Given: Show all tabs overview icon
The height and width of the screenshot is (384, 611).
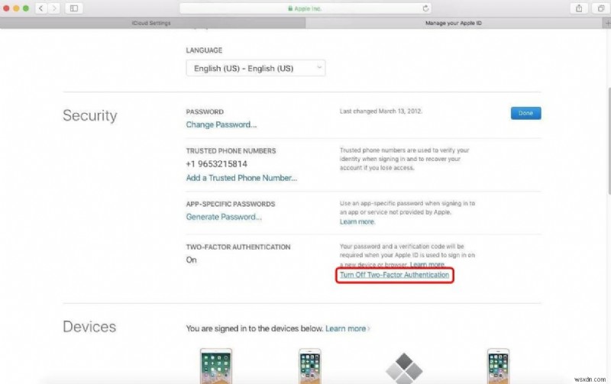Looking at the screenshot, I should pyautogui.click(x=601, y=8).
